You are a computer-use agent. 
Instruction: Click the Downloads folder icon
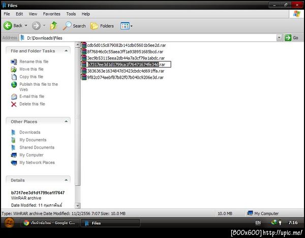pyautogui.click(x=13, y=132)
